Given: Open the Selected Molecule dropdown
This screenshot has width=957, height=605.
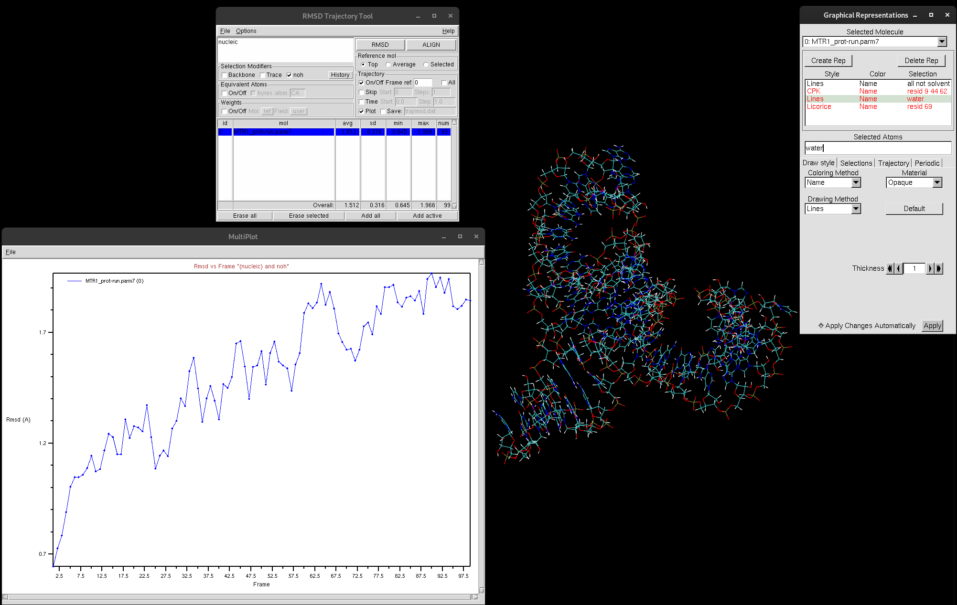Looking at the screenshot, I should click(x=941, y=42).
